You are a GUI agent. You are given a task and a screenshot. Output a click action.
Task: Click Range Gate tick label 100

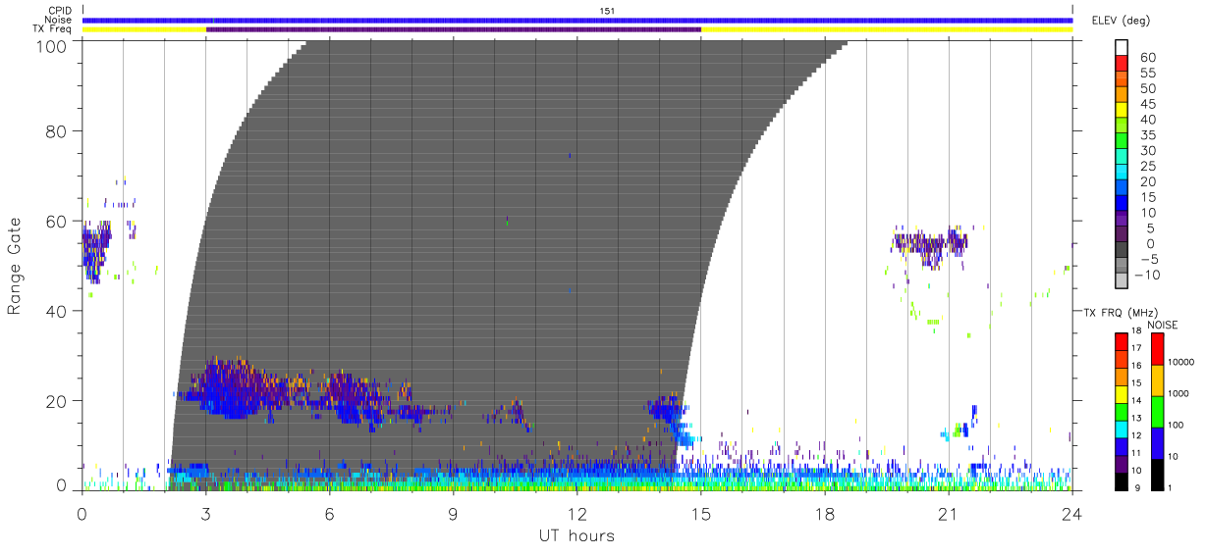point(54,45)
